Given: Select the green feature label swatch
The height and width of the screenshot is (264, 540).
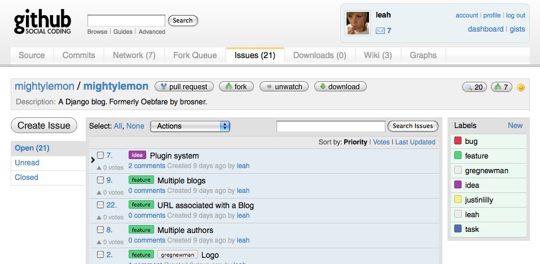Looking at the screenshot, I should tap(458, 156).
